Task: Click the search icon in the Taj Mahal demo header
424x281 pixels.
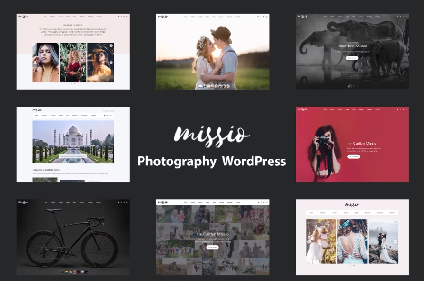Action: coord(110,115)
